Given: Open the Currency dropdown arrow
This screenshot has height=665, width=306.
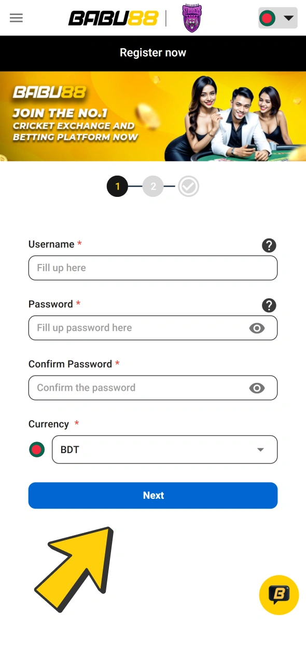Looking at the screenshot, I should (260, 449).
